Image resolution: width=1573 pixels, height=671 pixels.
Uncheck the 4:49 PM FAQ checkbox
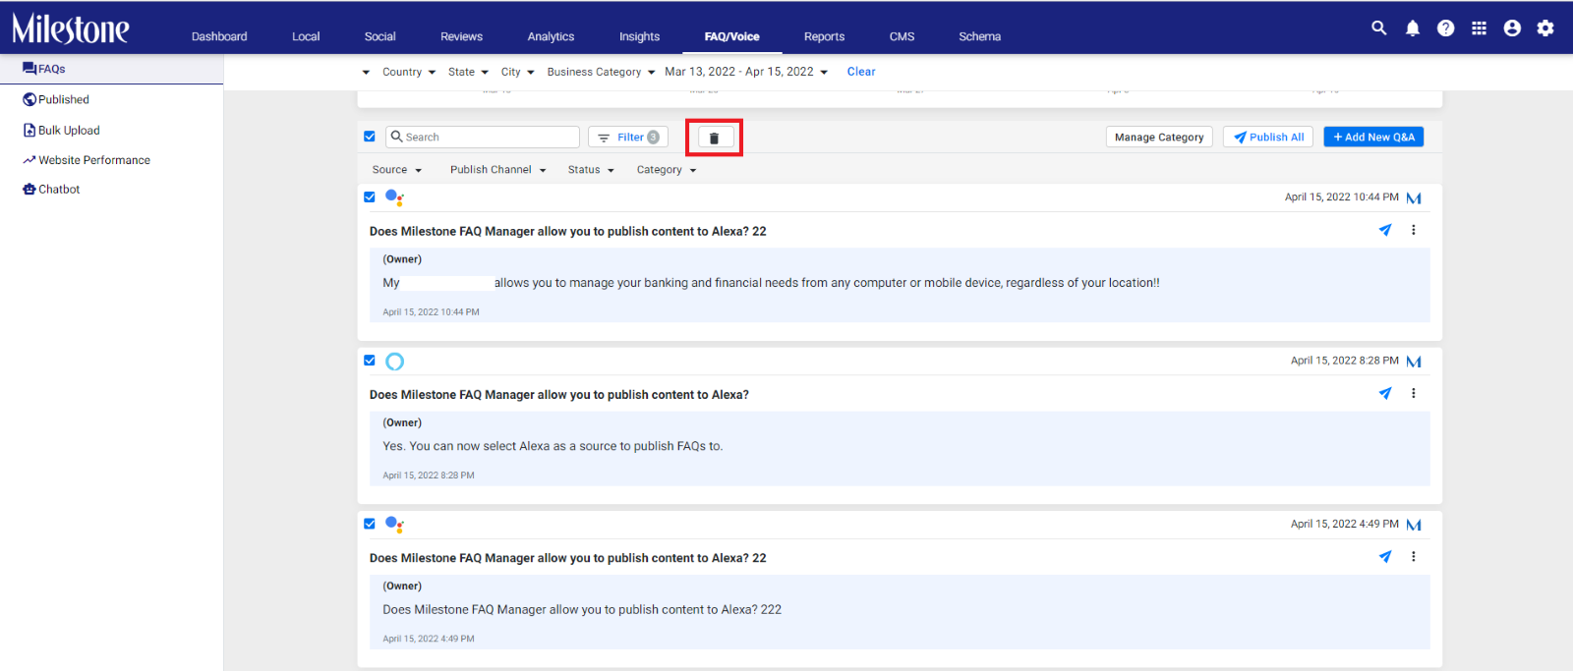(x=370, y=523)
